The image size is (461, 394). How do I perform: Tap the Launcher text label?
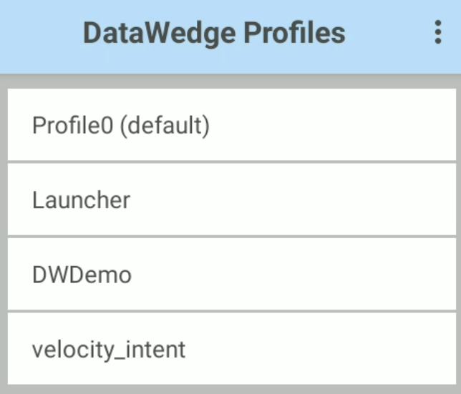(81, 200)
